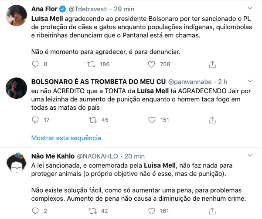
Task: Expand options chevron on panwannabe tweet
Action: pos(250,82)
